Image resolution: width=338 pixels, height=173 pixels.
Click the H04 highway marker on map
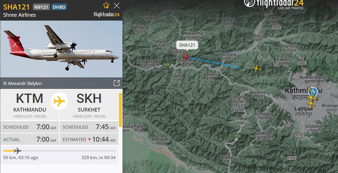pos(166,65)
